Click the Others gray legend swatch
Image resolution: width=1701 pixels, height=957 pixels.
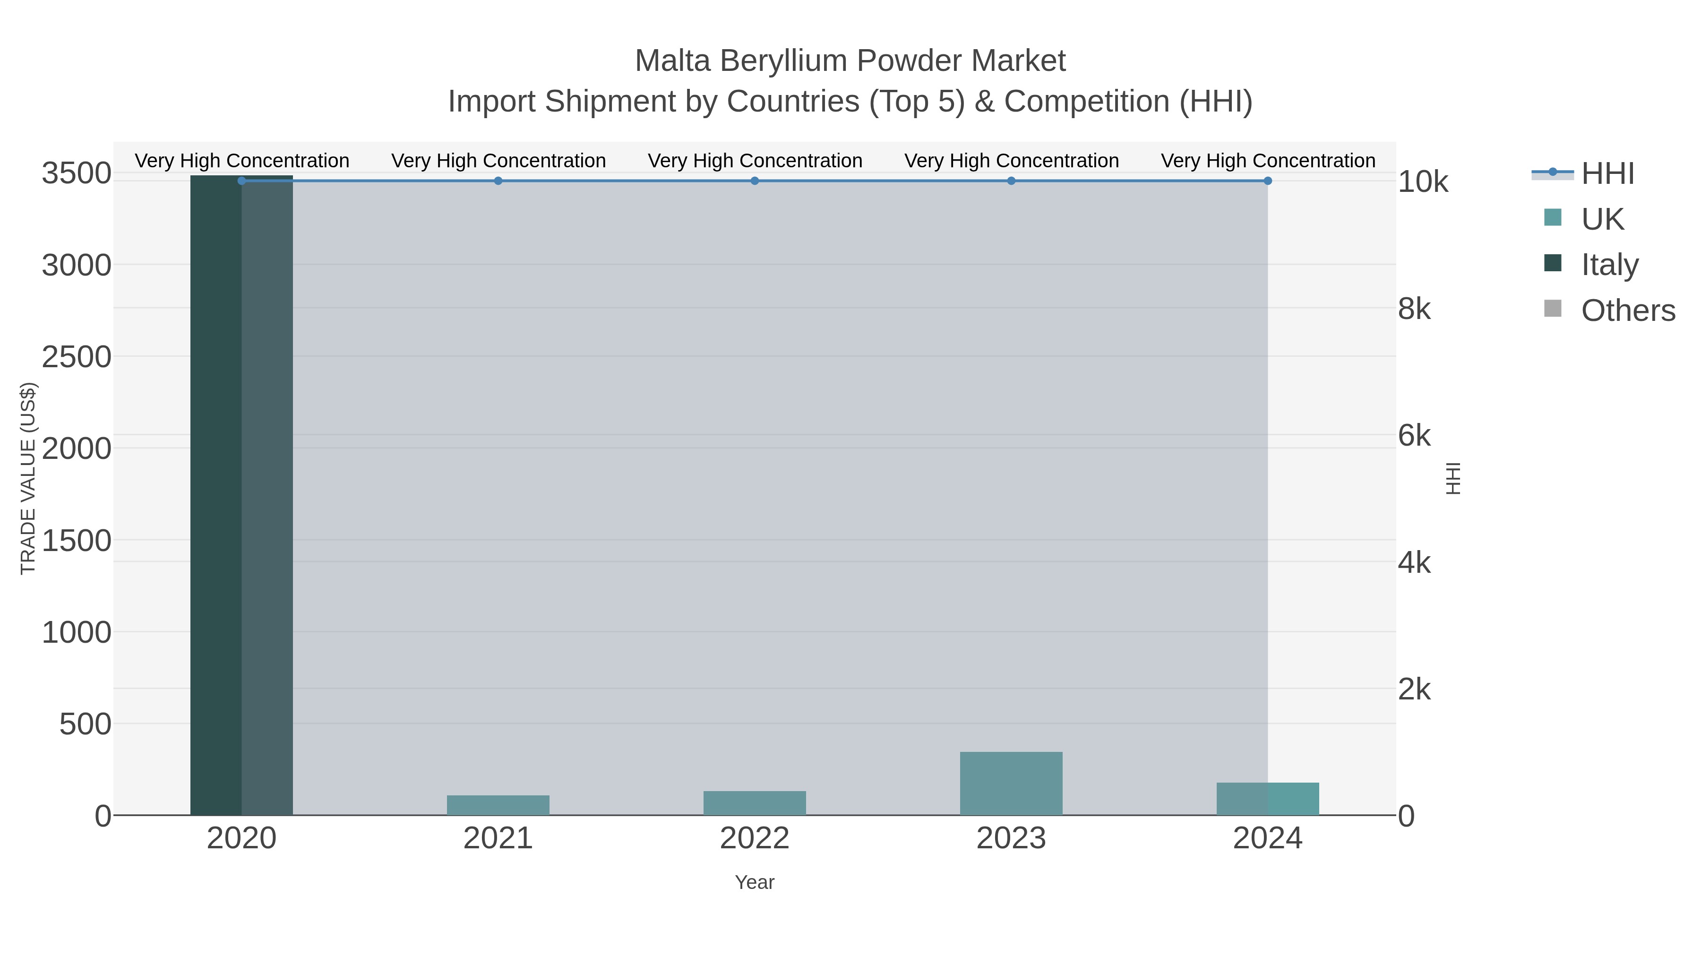(x=1553, y=309)
